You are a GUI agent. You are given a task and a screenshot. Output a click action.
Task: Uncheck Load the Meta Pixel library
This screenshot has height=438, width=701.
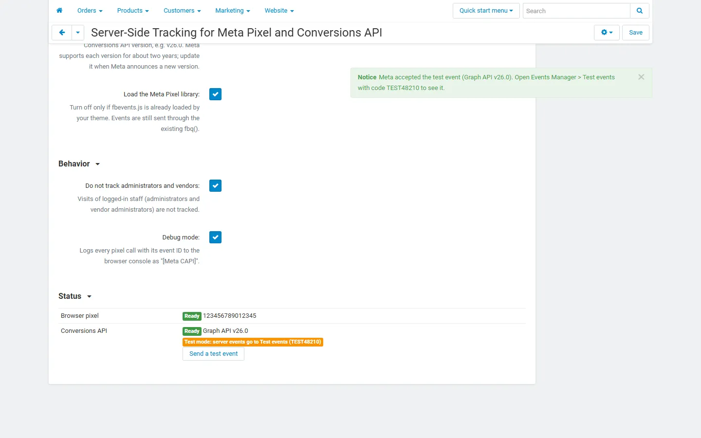pyautogui.click(x=215, y=94)
